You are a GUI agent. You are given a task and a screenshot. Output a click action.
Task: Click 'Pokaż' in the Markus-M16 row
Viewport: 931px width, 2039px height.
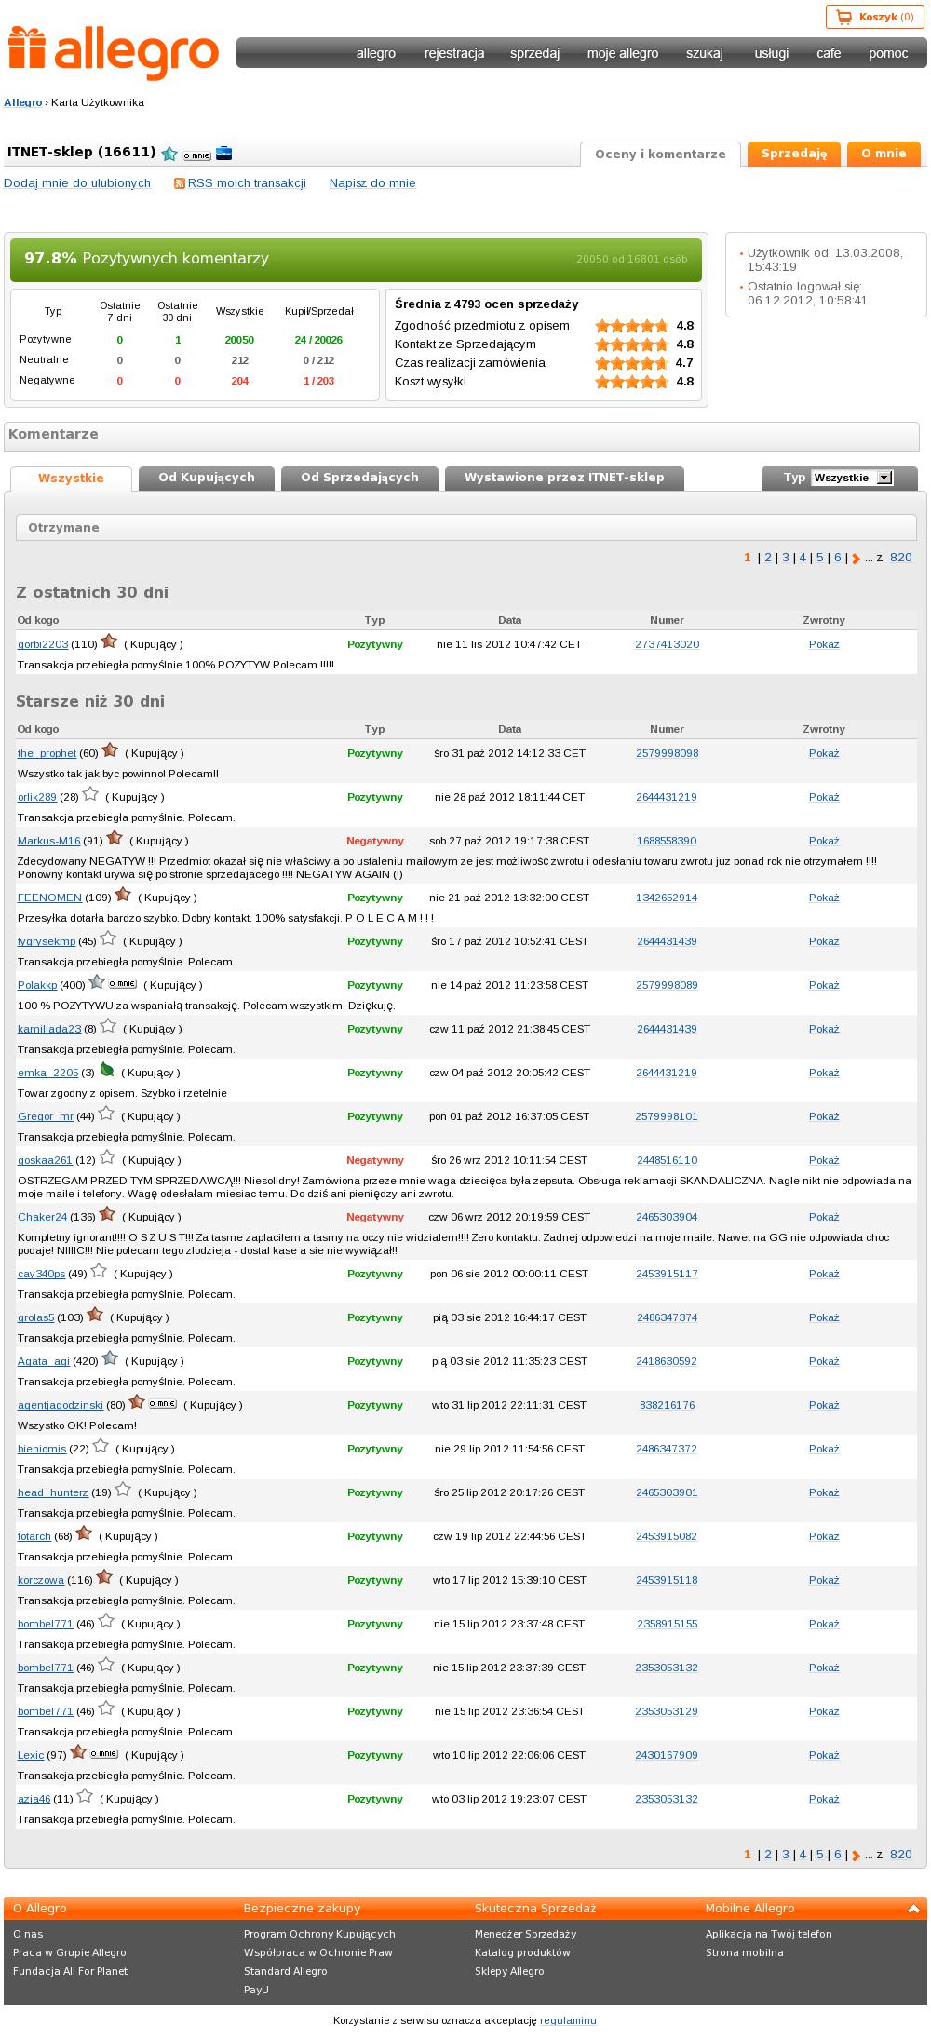coord(824,841)
